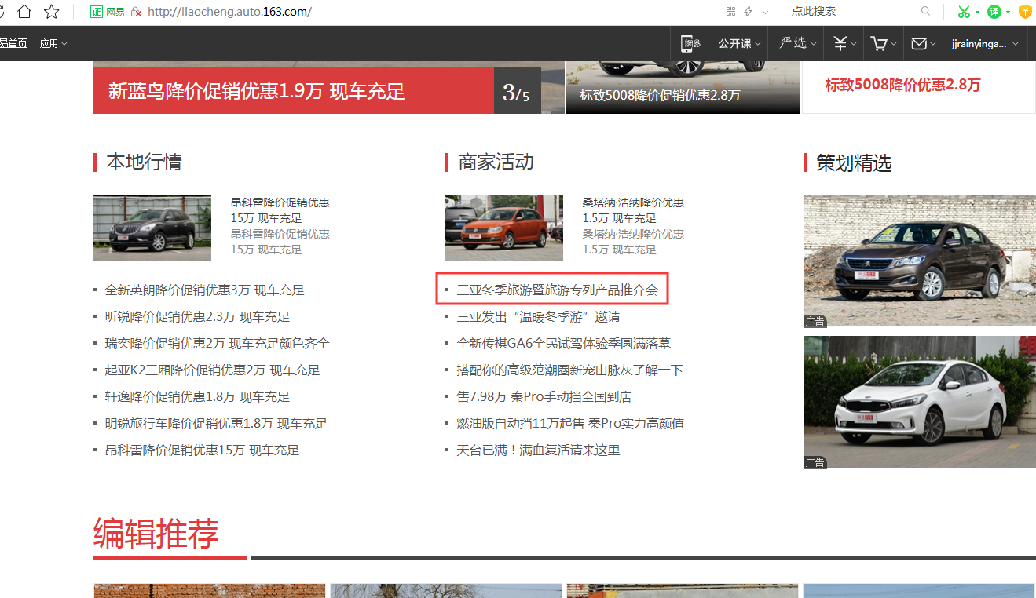Open 售7.98万 秦Pro手动挡全国到店 link

[x=544, y=396]
